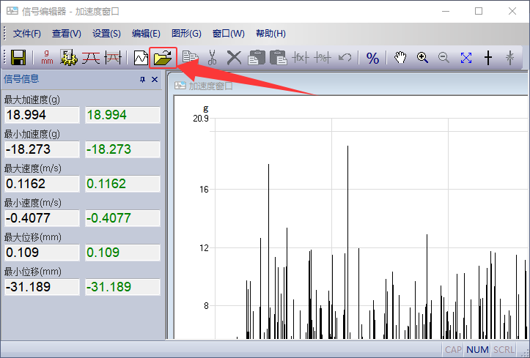
Task: Click the g/mm unit switch icon
Action: [47, 58]
